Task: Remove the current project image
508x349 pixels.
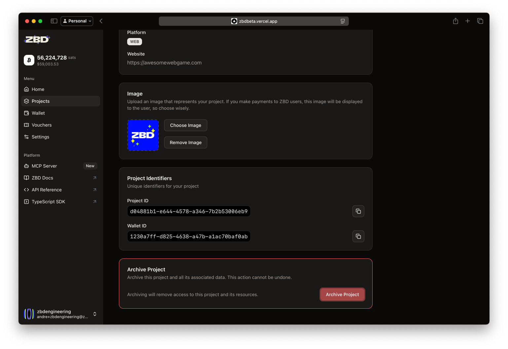Action: coord(185,142)
